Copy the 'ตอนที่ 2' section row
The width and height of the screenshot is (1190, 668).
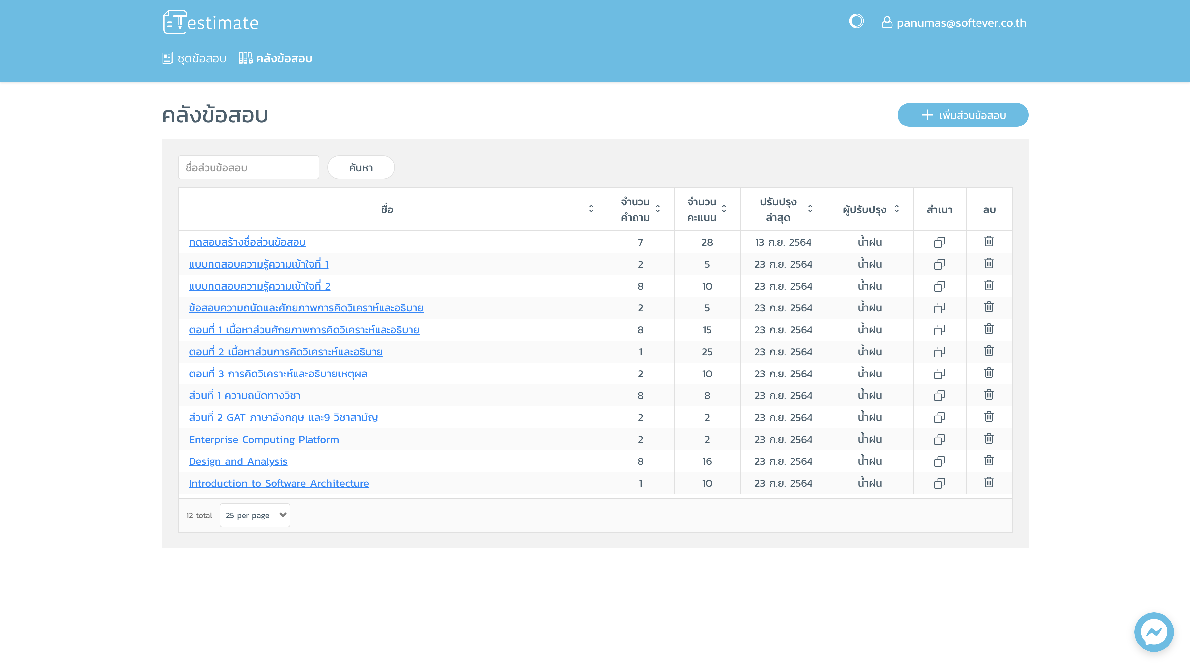[x=939, y=352]
